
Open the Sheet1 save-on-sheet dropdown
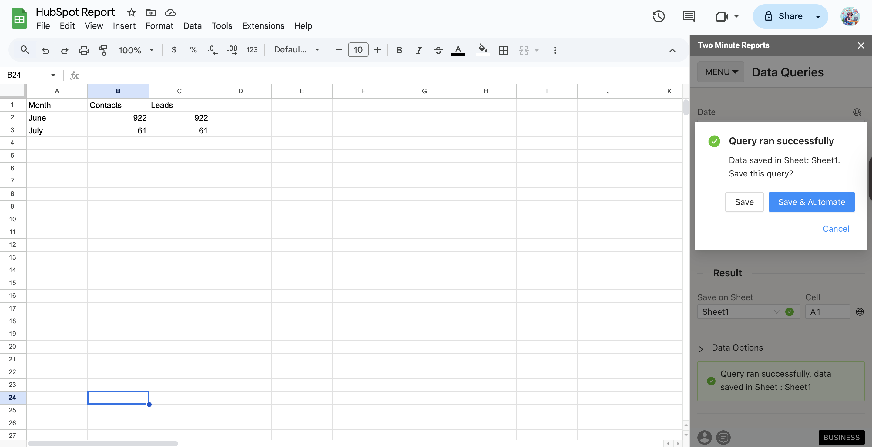click(x=748, y=311)
